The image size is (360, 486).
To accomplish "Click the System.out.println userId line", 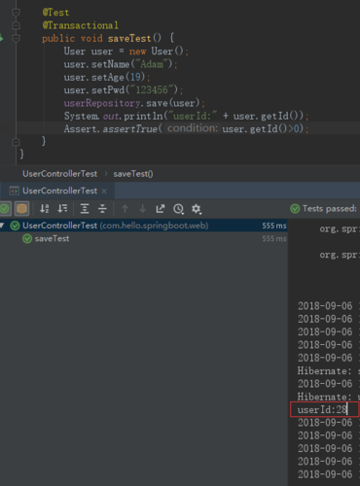I will click(186, 116).
